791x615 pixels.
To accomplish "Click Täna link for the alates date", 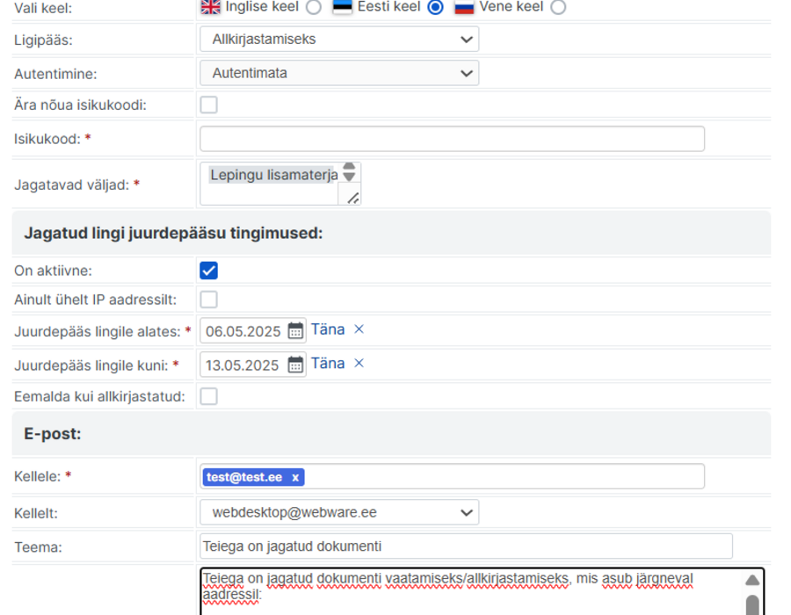I will pyautogui.click(x=328, y=329).
